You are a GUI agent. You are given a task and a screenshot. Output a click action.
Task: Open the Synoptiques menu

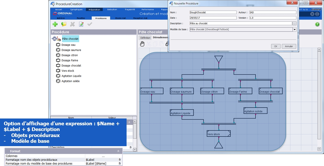[x=76, y=10]
